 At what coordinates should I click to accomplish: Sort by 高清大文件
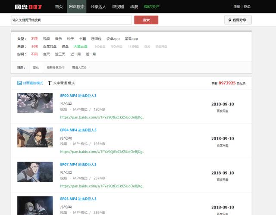79,68
